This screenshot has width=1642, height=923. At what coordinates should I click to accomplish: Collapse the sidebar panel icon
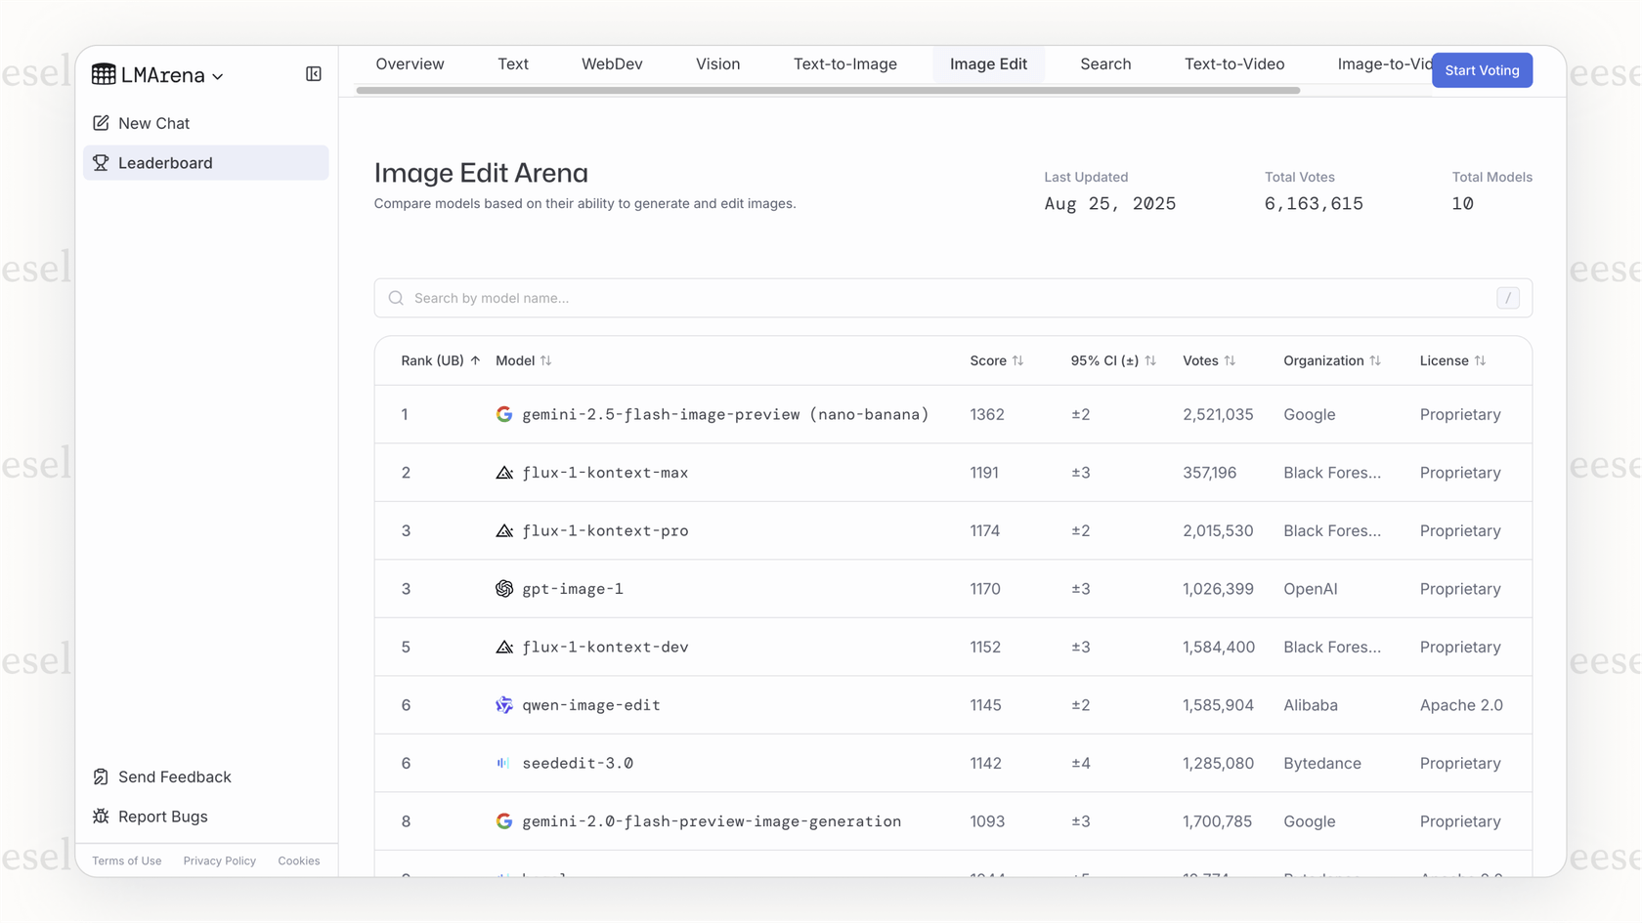[313, 74]
